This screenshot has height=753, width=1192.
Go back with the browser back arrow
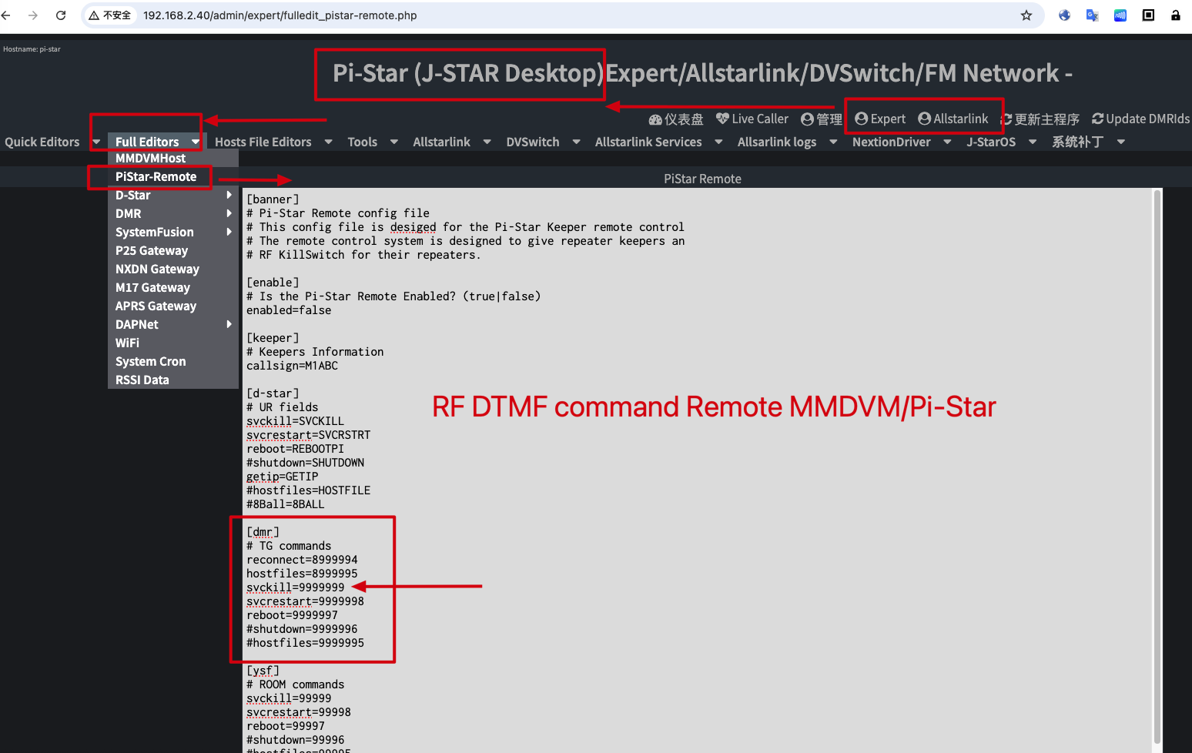click(6, 15)
